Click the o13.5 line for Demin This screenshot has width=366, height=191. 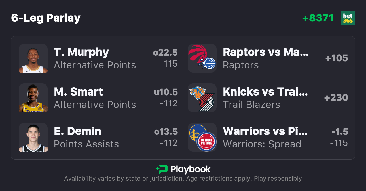tap(166, 132)
